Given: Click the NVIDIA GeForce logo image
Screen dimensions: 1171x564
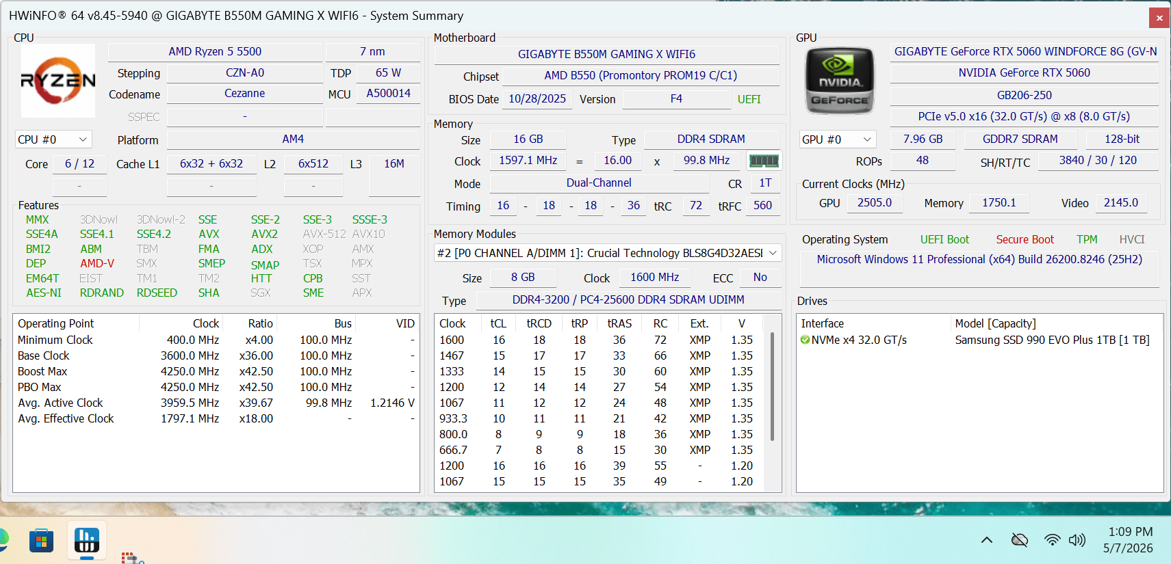Looking at the screenshot, I should click(840, 81).
